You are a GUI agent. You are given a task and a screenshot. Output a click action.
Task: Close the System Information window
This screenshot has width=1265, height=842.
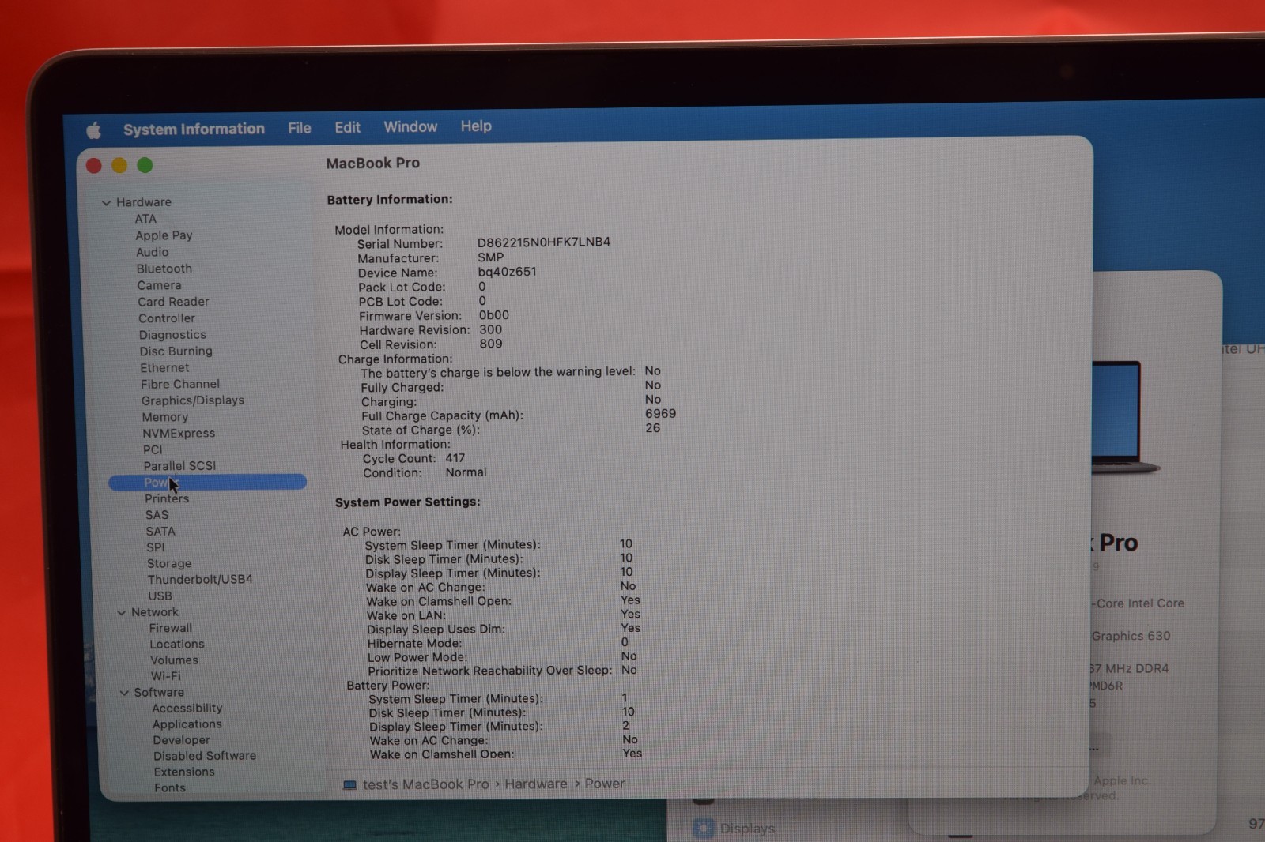coord(93,165)
